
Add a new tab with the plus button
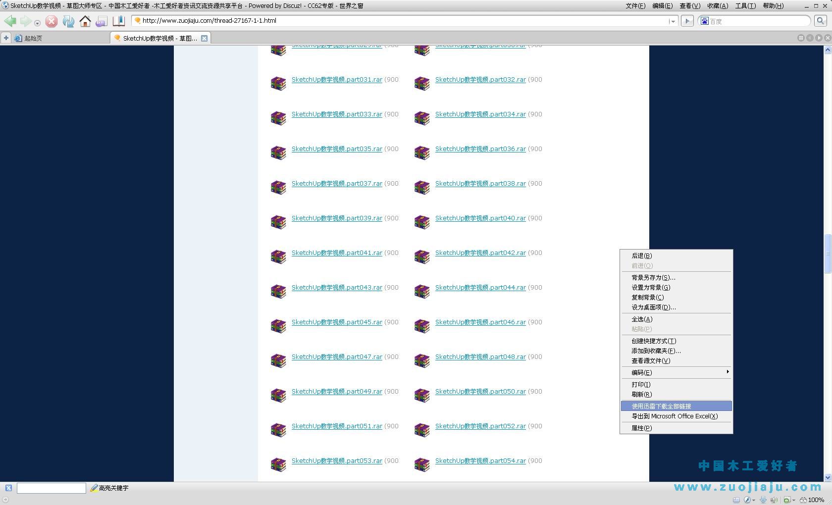[x=6, y=38]
